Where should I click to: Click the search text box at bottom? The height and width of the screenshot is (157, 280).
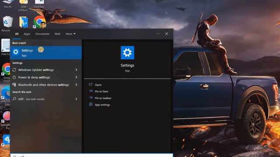tap(91, 155)
